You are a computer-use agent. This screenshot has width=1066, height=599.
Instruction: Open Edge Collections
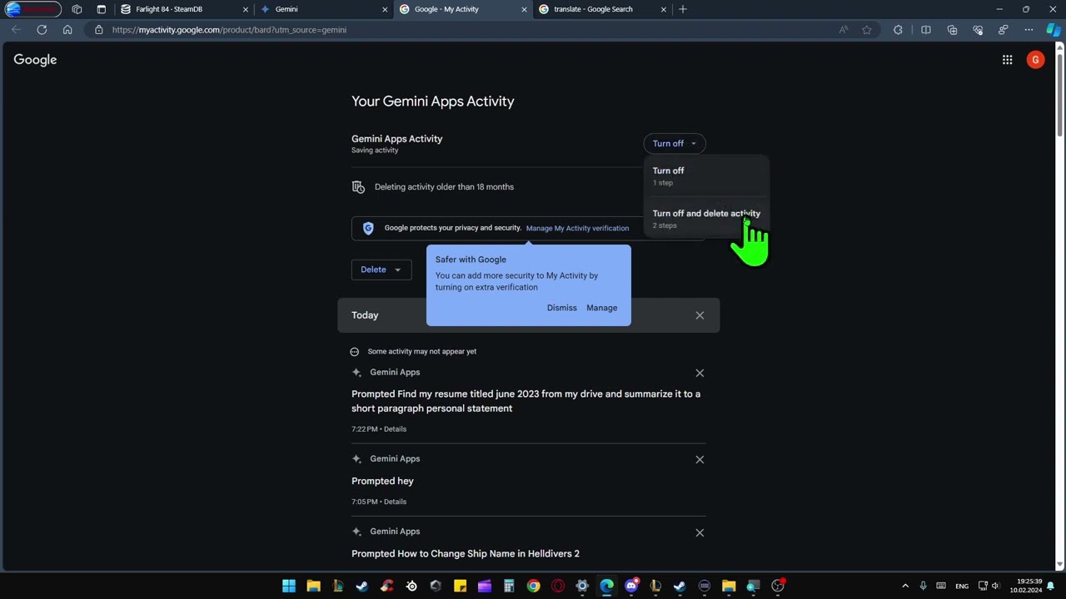pos(952,30)
